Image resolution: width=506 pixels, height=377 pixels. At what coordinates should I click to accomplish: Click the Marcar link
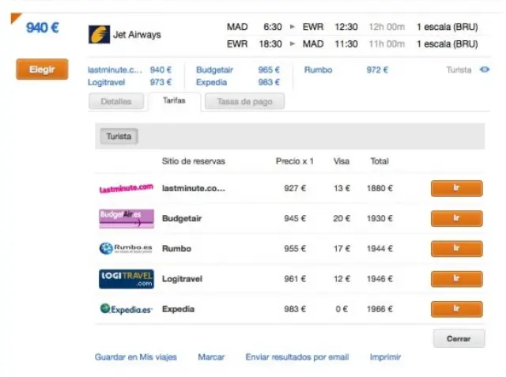pos(211,357)
